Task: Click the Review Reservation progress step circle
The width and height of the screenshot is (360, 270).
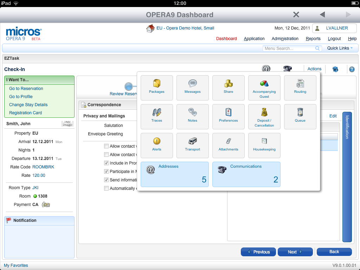Action: [129, 86]
